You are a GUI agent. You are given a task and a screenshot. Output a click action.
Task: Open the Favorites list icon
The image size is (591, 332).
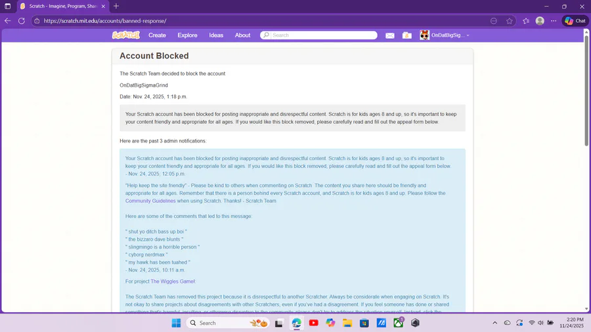[x=526, y=21]
